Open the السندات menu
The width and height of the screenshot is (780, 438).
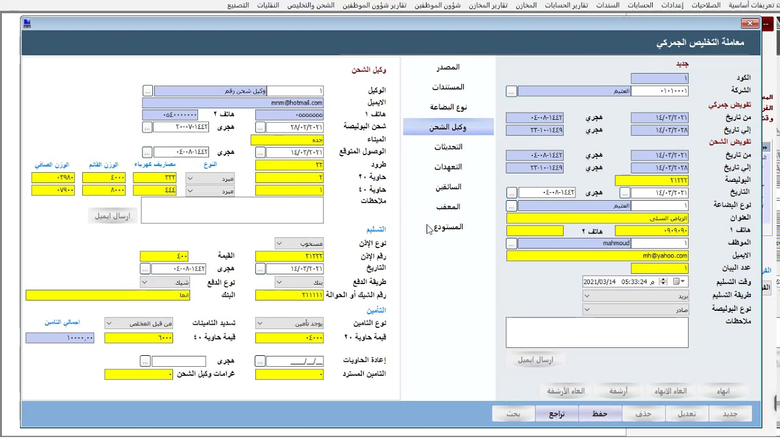pyautogui.click(x=608, y=5)
